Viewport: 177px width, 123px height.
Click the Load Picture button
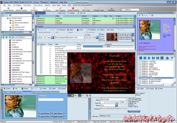click(x=45, y=113)
